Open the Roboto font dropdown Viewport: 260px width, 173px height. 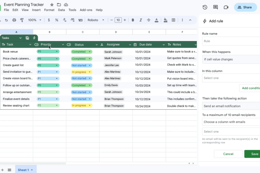(96, 20)
